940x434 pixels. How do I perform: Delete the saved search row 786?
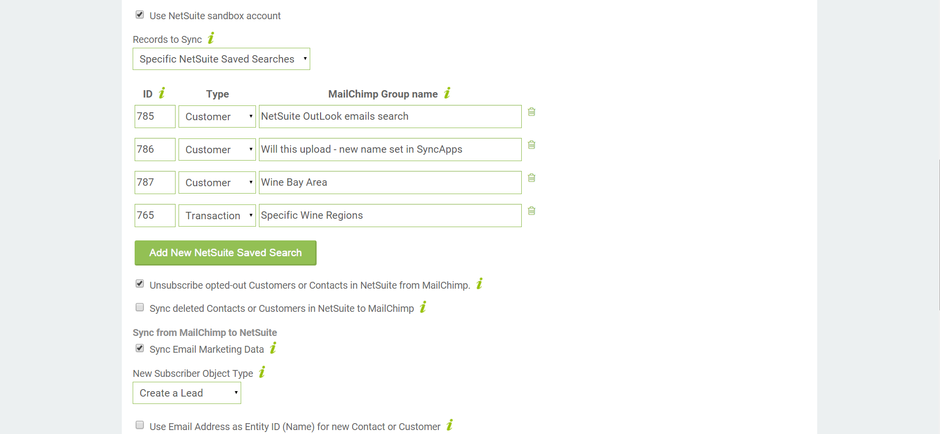(x=532, y=145)
